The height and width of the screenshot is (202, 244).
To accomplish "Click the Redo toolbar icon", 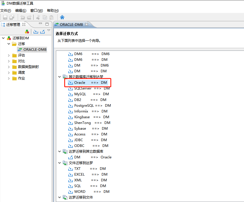I will pos(29,17).
